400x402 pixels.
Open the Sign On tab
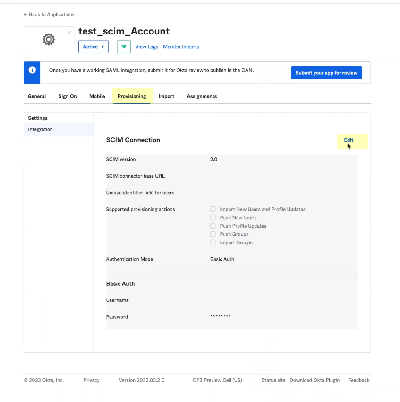tap(68, 96)
